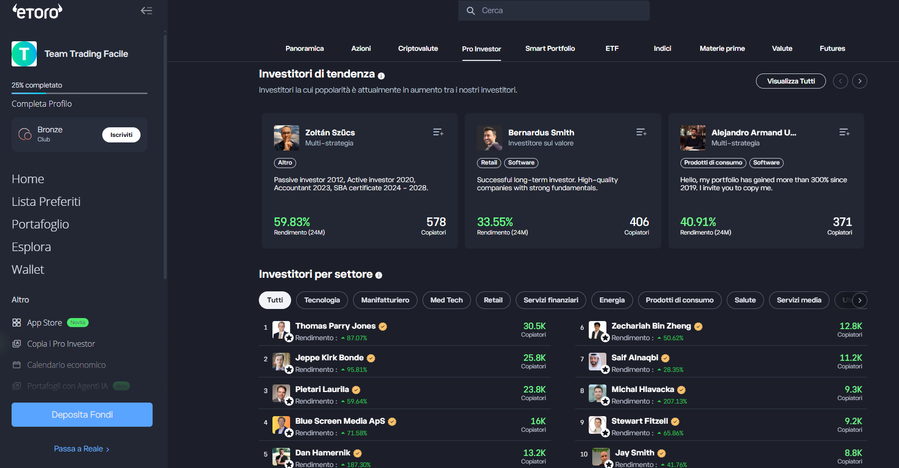Open Bernardus Smith profile photo

(490, 138)
